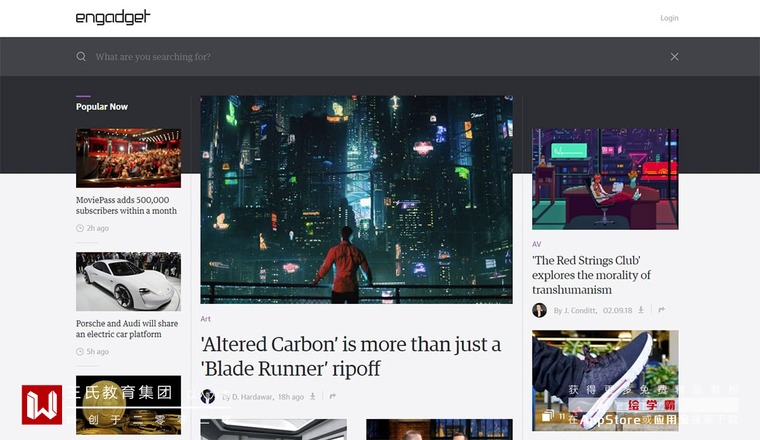The height and width of the screenshot is (440, 760).
Task: Open 'Porsche and Audi will share' article
Action: click(127, 329)
